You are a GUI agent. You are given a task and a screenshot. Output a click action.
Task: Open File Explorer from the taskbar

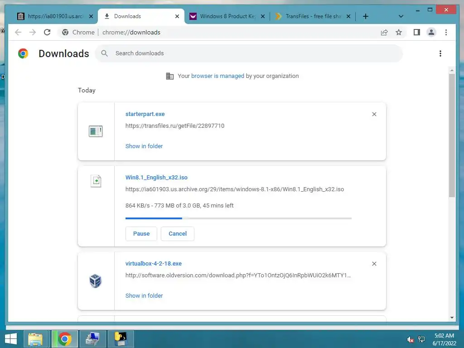click(35, 339)
